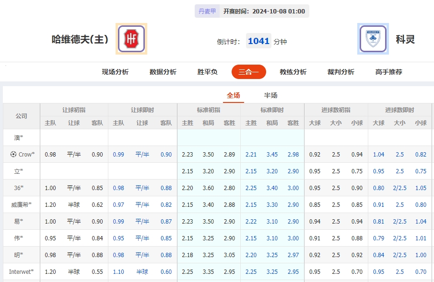
Task: Open the 丹麦甲 league link
Action: click(207, 11)
